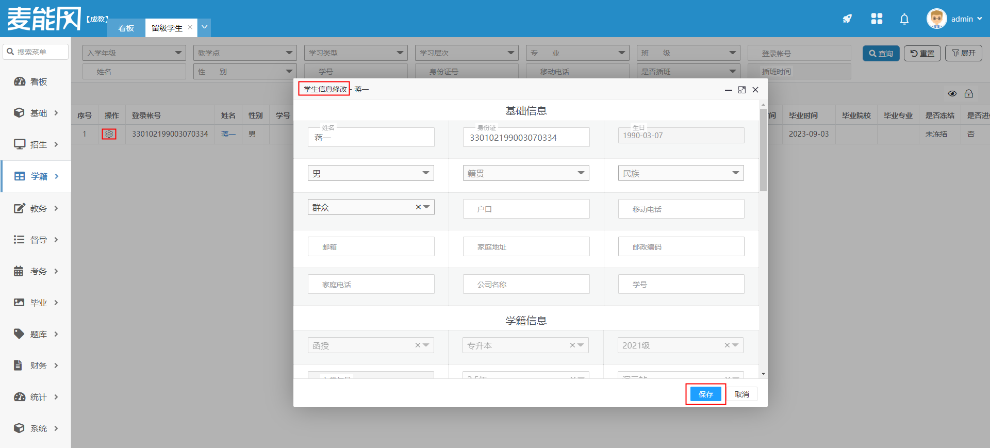Maximize the 学生信息修改 dialog

pyautogui.click(x=742, y=90)
